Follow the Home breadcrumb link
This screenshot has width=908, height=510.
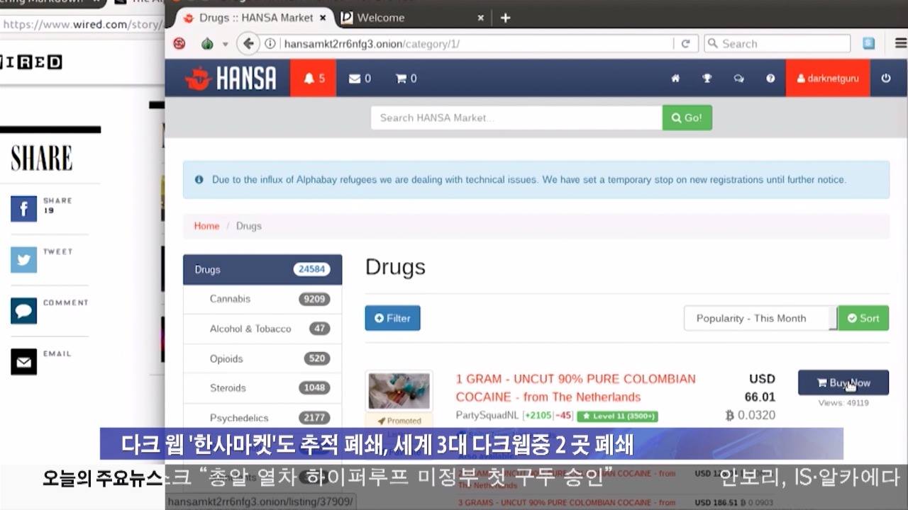coord(206,226)
